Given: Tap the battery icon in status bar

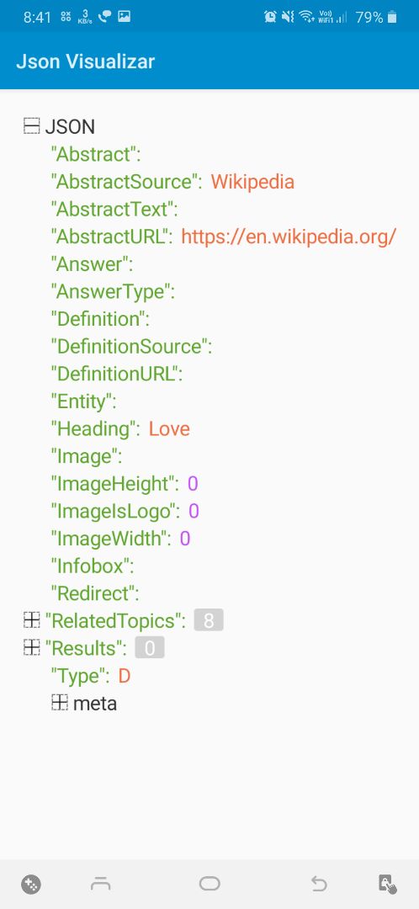Looking at the screenshot, I should 392,18.
